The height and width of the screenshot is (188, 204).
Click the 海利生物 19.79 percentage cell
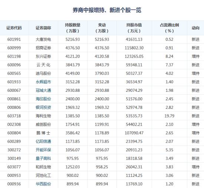pyautogui.click(x=169, y=116)
